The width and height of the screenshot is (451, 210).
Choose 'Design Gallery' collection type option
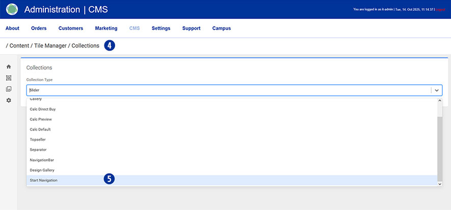(x=42, y=170)
